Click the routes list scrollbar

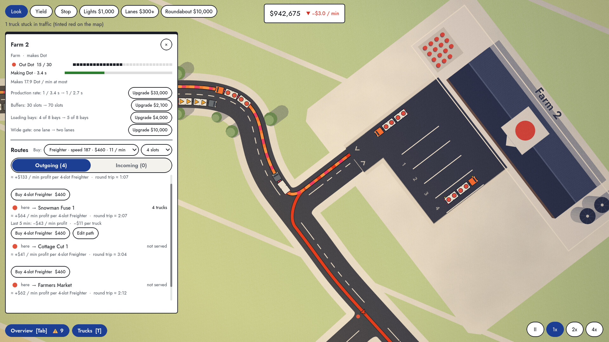click(x=171, y=235)
